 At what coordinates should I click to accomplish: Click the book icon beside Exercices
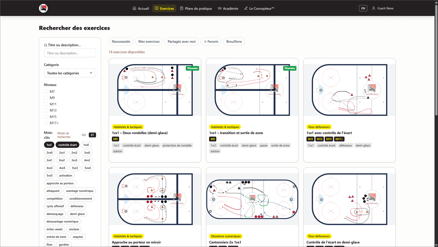[157, 8]
